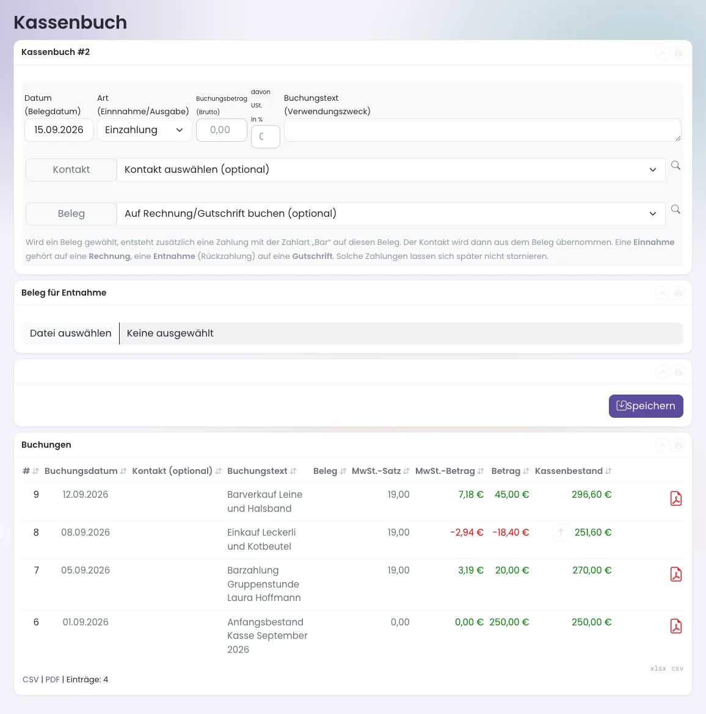
Task: Open the Art dropdown showing Einzahlung
Action: 144,130
